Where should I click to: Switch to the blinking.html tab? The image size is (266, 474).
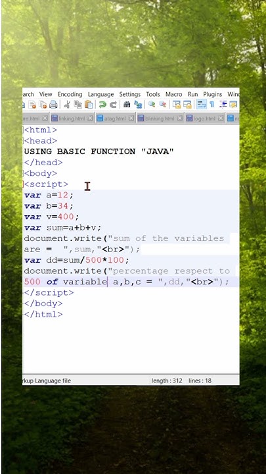point(160,118)
